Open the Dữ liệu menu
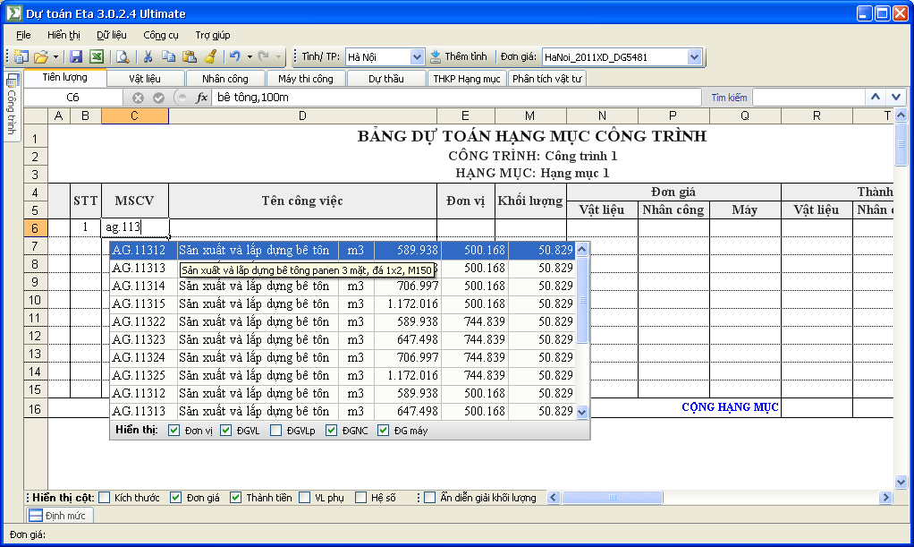This screenshot has width=914, height=547. click(x=111, y=35)
